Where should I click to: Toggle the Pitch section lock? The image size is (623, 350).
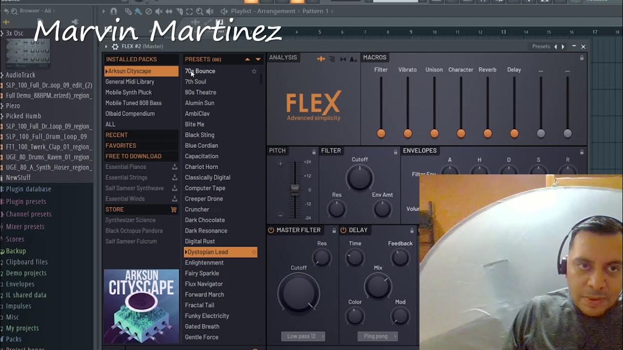pos(314,152)
